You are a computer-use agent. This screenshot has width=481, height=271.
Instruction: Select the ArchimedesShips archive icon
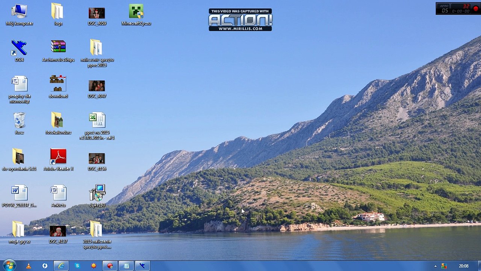(58, 51)
